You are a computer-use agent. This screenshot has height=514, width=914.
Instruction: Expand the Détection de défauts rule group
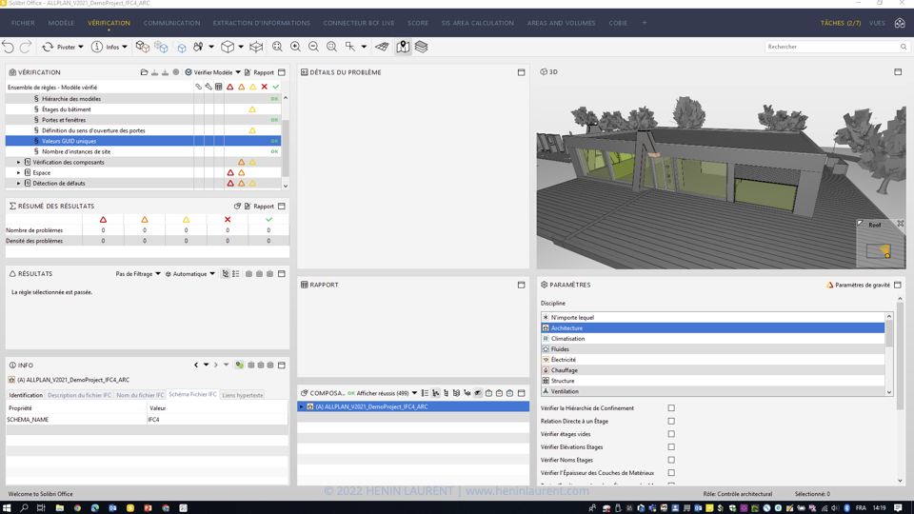[19, 184]
